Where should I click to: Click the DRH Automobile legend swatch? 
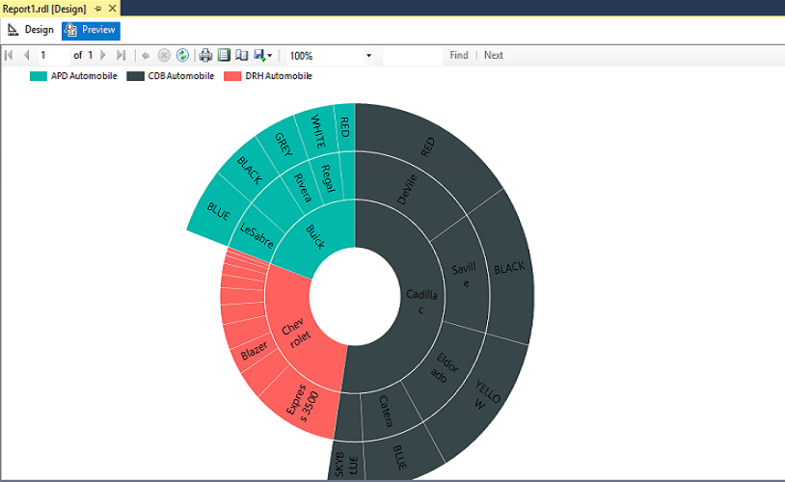tap(232, 76)
